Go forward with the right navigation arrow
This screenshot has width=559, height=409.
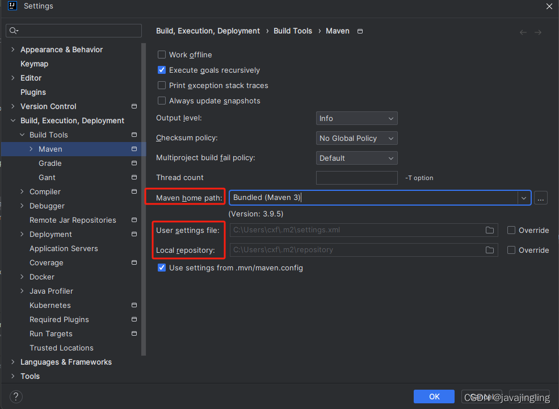coord(538,32)
